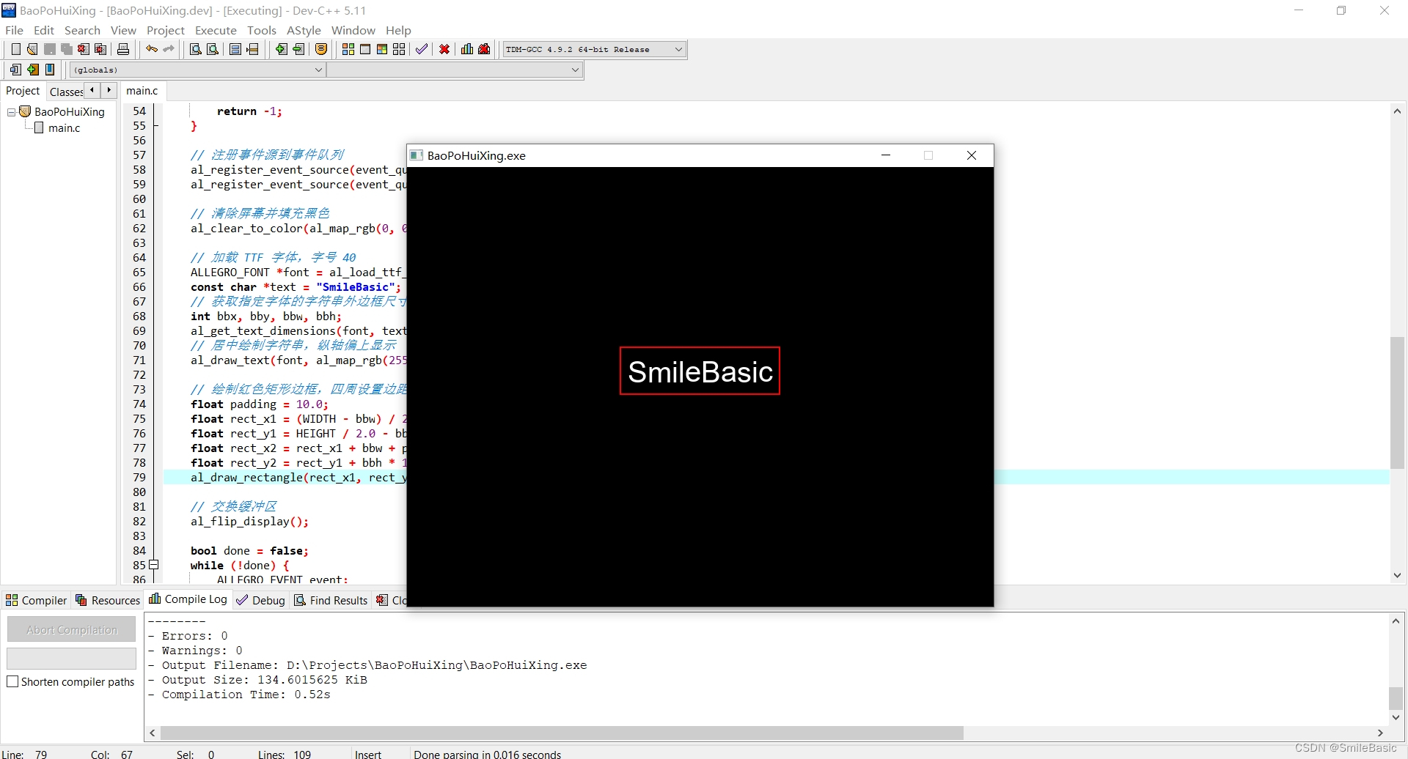1408x759 pixels.
Task: Click the Remove from project icon
Action: point(298,49)
